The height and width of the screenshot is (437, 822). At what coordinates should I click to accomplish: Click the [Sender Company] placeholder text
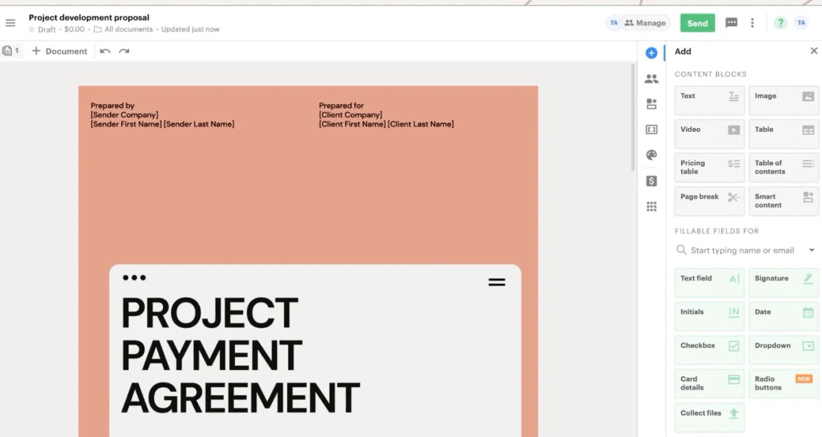124,115
